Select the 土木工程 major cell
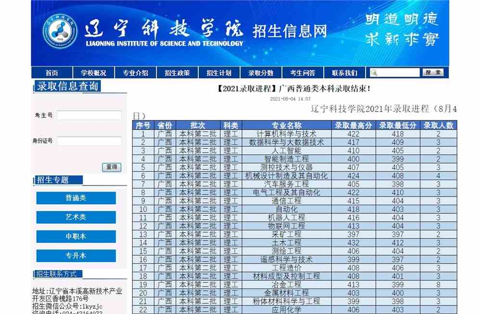 [x=287, y=243]
